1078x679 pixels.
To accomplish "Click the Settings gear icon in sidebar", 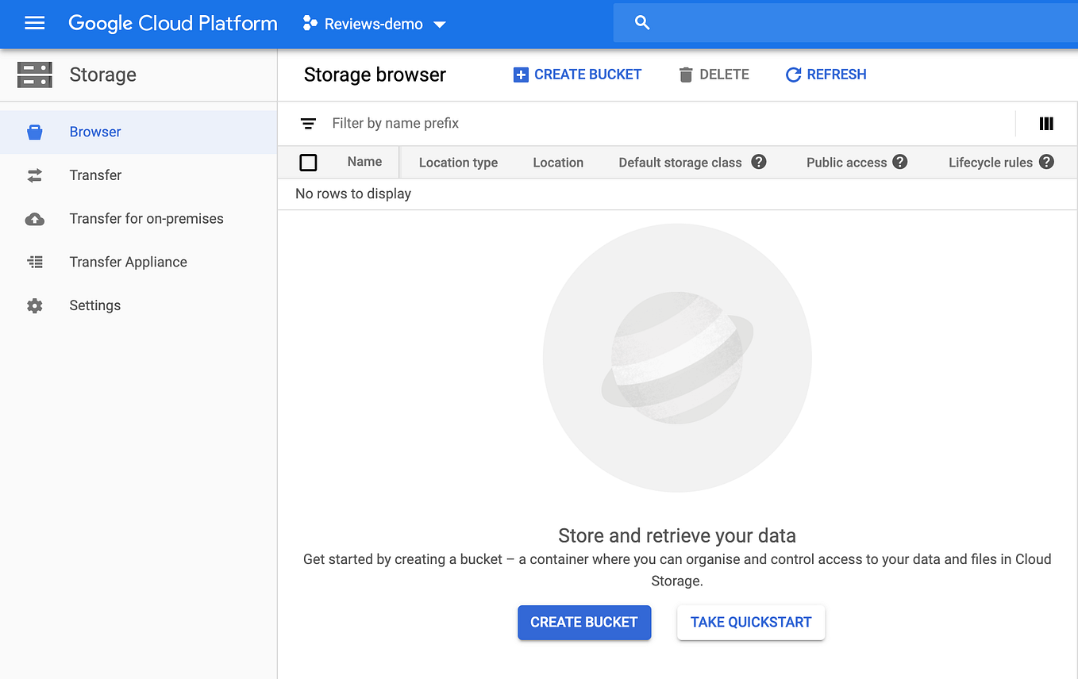I will pos(35,305).
